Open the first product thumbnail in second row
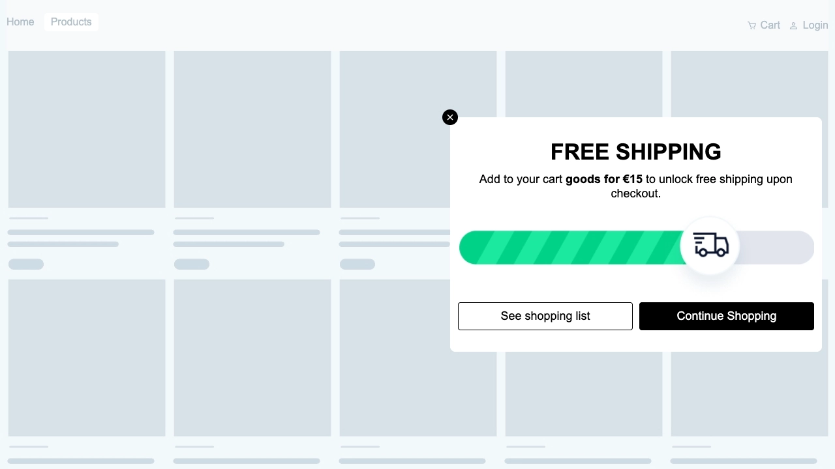 (x=87, y=358)
